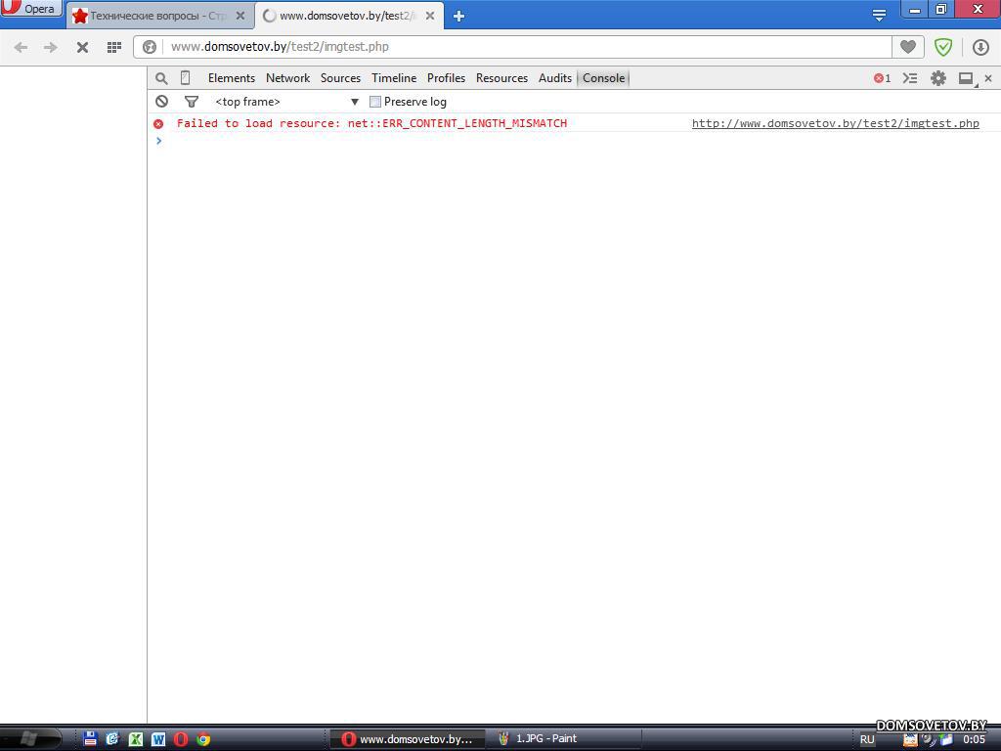Image resolution: width=1001 pixels, height=751 pixels.
Task: Switch to the Технические вопросы tab
Action: (158, 16)
